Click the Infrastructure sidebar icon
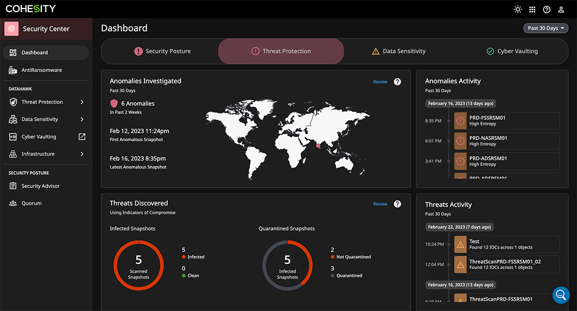This screenshot has width=577, height=311. 13,154
